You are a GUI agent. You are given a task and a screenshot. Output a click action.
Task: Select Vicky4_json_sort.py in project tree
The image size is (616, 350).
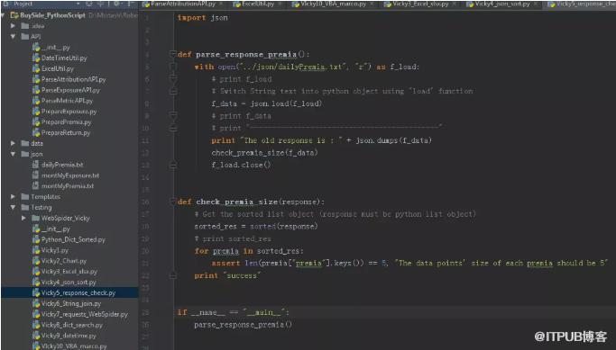tap(69, 283)
